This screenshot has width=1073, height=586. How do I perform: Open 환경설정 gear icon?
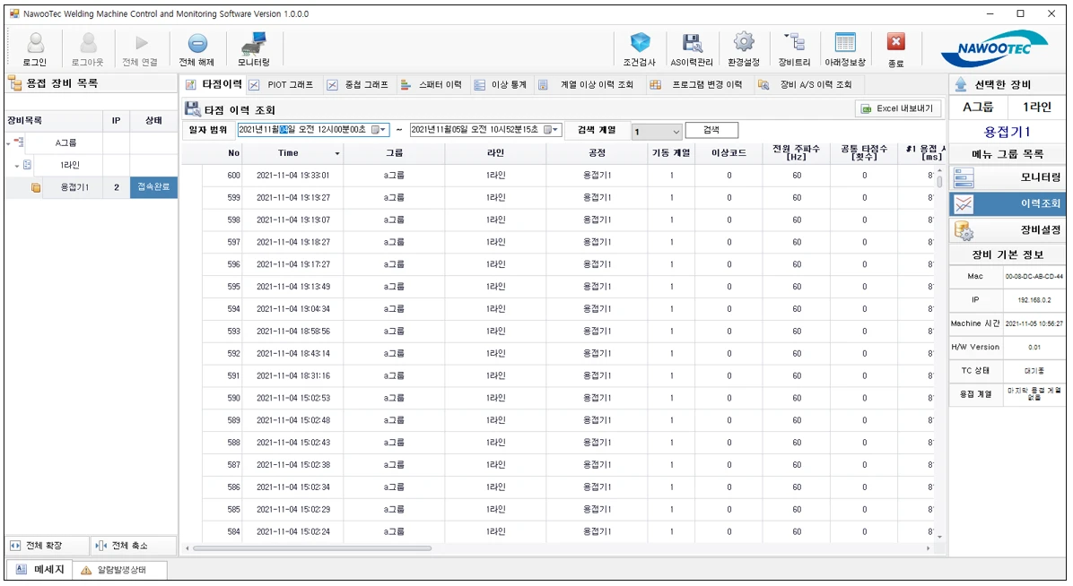click(743, 42)
